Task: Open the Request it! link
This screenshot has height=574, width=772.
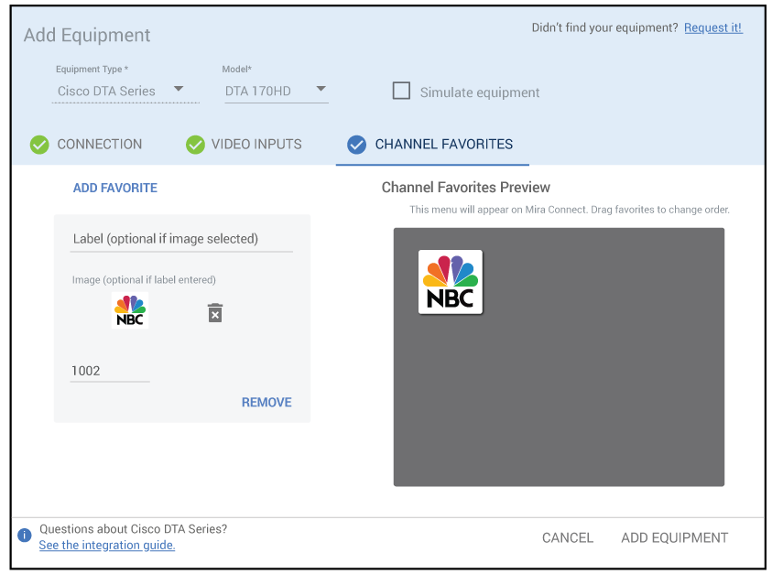Action: (712, 28)
